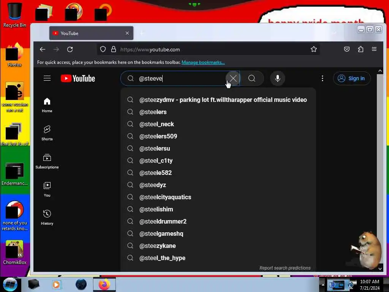The width and height of the screenshot is (389, 292).
Task: Open the media player taskbar icon
Action: pos(56,284)
